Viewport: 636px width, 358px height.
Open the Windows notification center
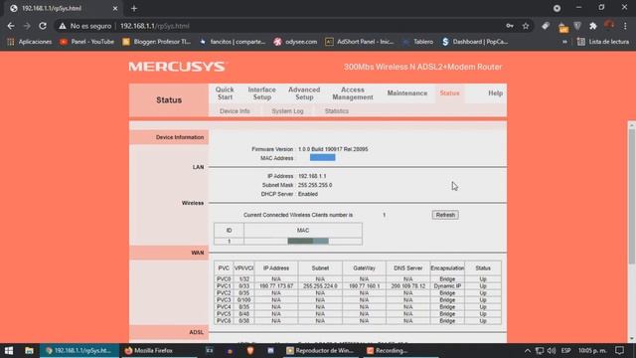pyautogui.click(x=619, y=351)
